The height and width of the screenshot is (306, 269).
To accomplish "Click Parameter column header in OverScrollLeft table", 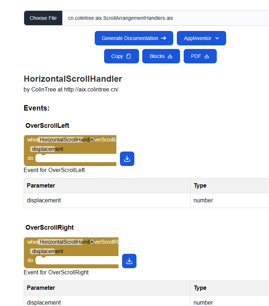I will pyautogui.click(x=41, y=186).
